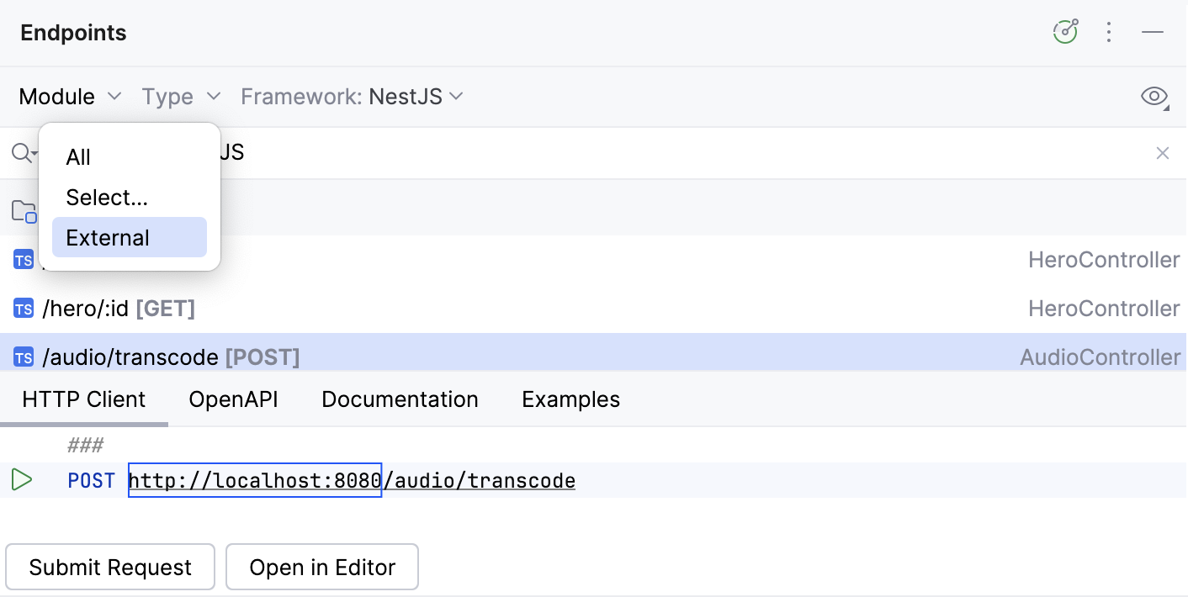
Task: Choose Select... in the Module menu
Action: tap(106, 197)
